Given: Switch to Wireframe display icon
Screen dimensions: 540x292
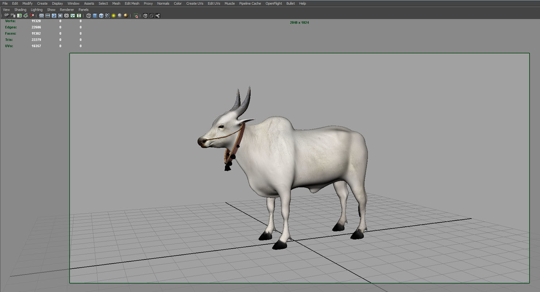Looking at the screenshot, I should tap(89, 16).
